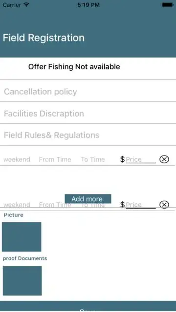Focus the Facilities Discraption field
176x312 pixels.
88,114
